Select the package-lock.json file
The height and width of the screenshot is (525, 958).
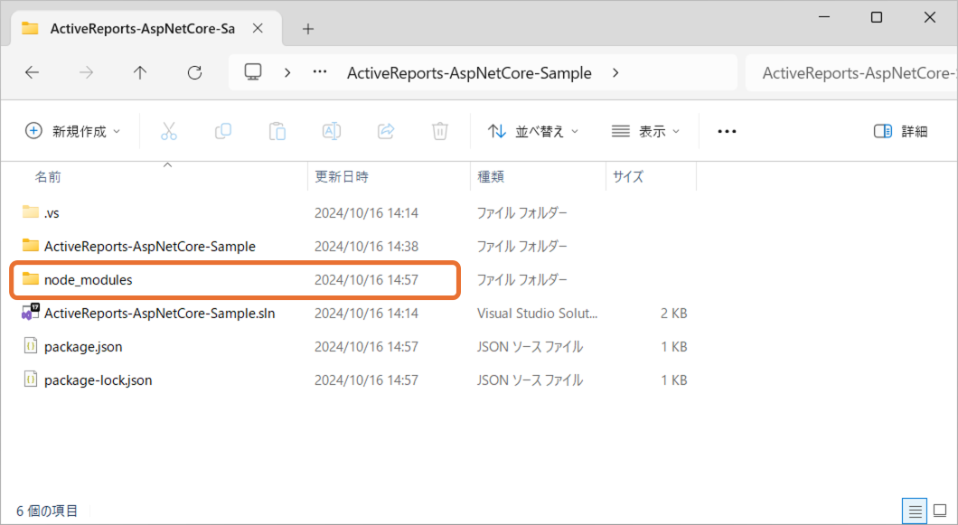coord(98,380)
